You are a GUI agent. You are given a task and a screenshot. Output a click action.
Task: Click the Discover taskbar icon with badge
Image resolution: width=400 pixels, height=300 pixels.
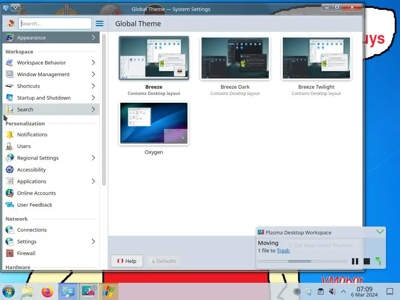88,291
